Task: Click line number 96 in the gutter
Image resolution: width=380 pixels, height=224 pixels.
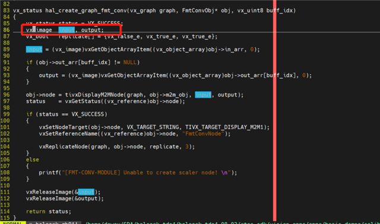Action: coord(7,95)
